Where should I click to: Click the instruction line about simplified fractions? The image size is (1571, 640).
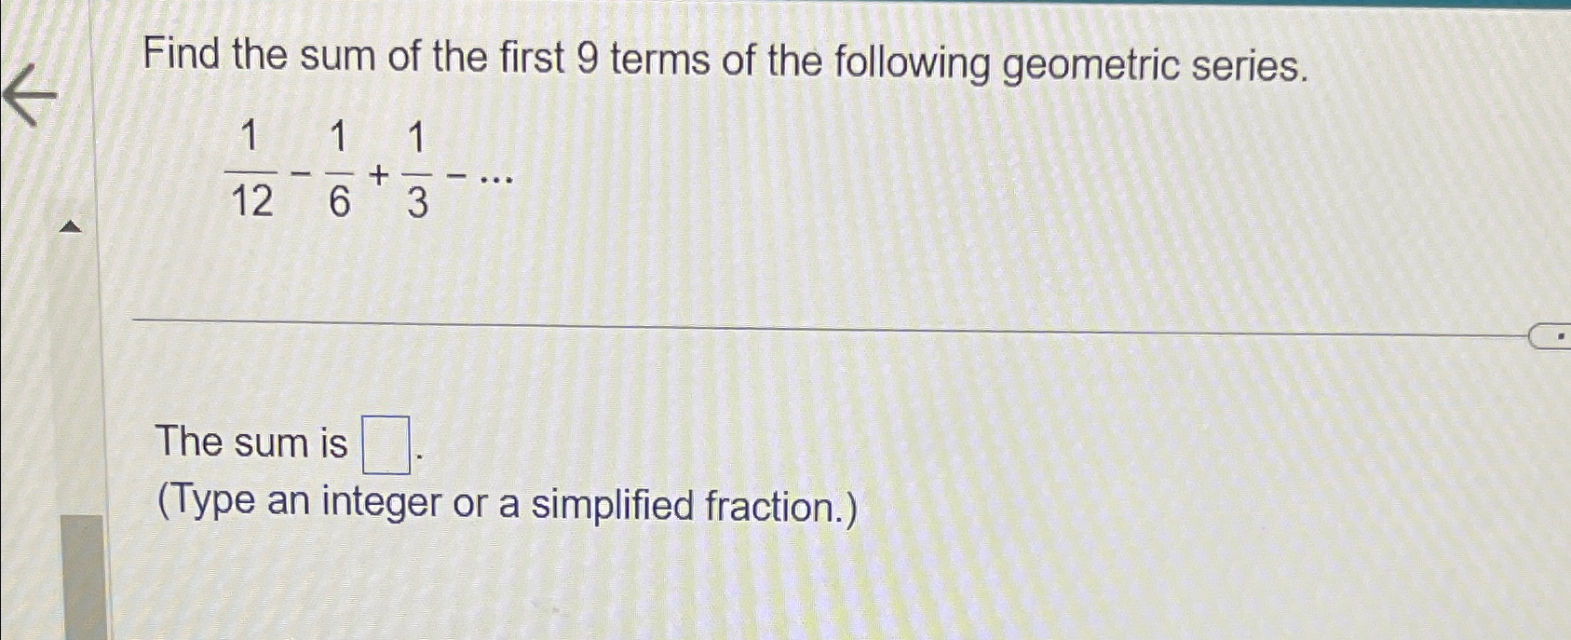coord(508,505)
